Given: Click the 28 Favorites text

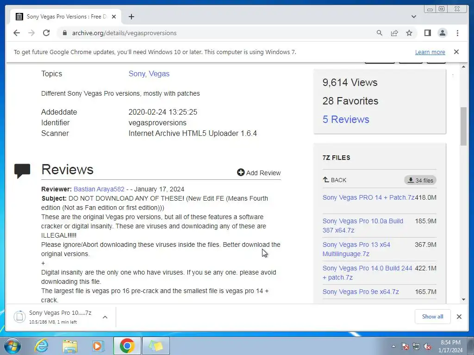Looking at the screenshot, I should [350, 101].
